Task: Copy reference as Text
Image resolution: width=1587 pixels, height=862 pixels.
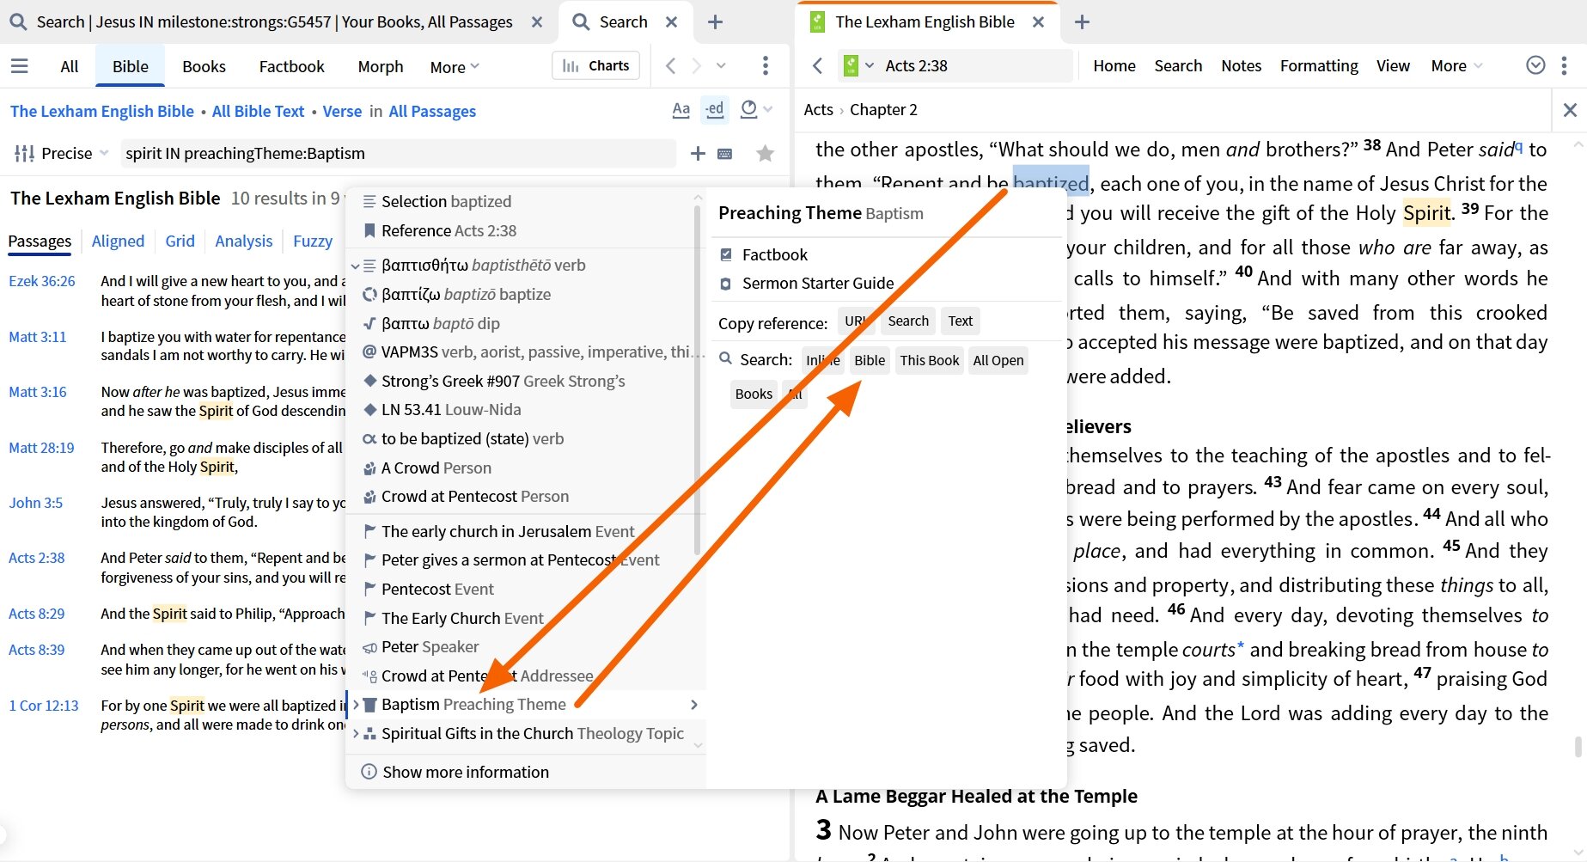Action: click(960, 321)
